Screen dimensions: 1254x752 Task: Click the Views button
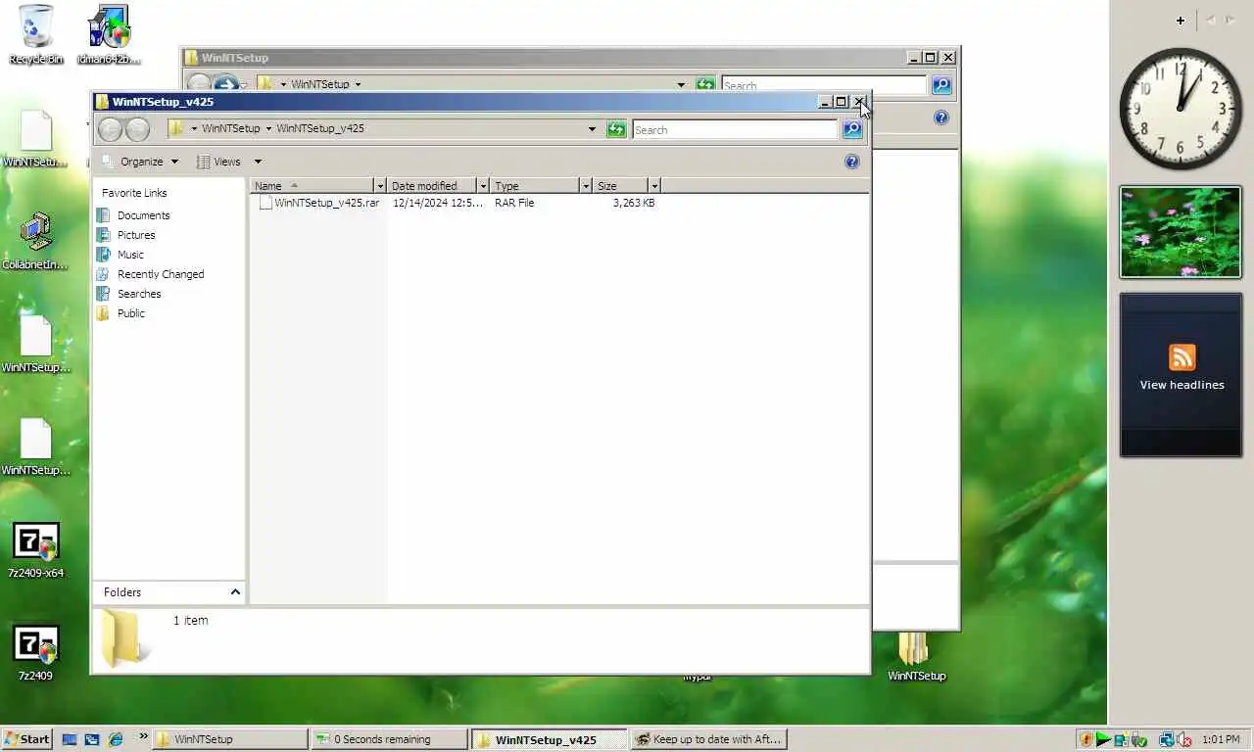(218, 162)
